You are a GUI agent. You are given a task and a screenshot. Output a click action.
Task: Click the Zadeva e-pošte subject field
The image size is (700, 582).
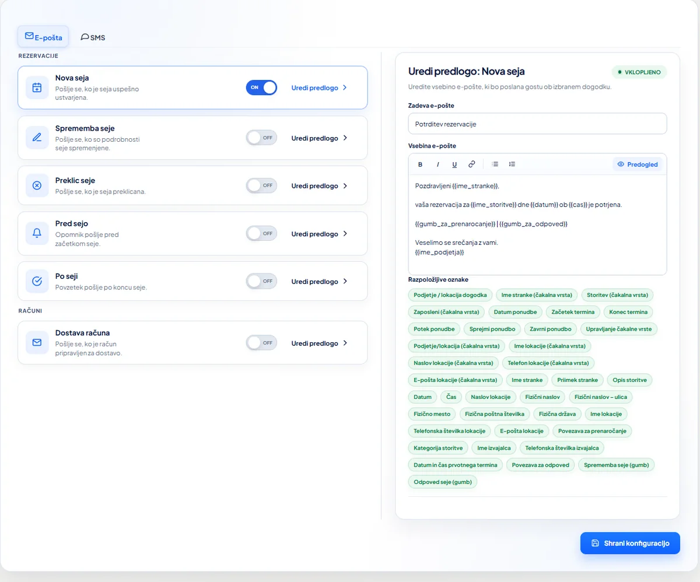click(537, 124)
